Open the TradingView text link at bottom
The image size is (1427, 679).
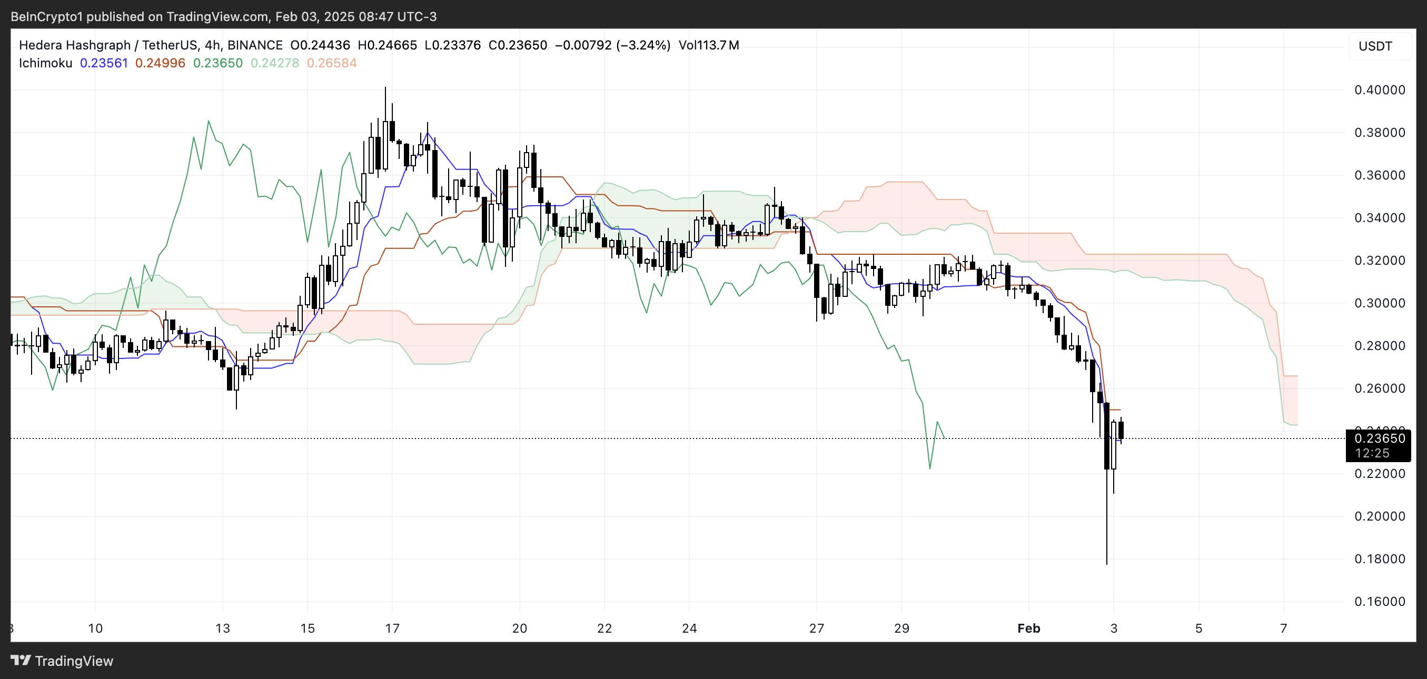74,661
